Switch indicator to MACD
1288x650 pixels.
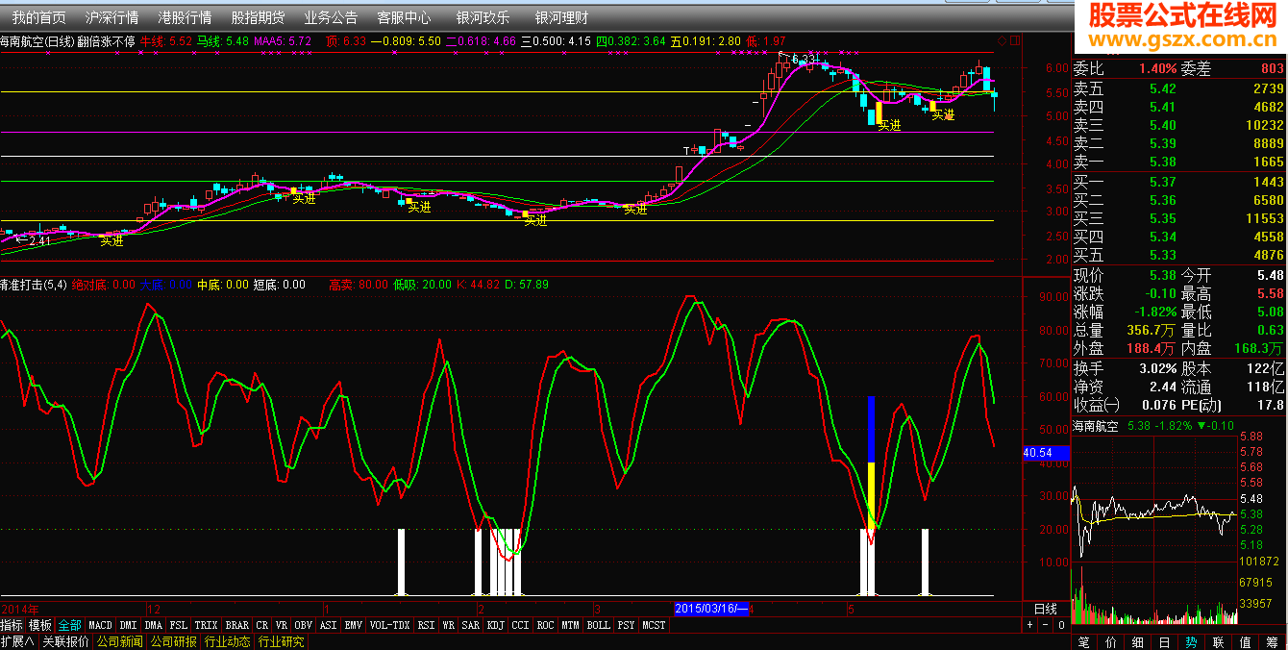click(x=100, y=625)
